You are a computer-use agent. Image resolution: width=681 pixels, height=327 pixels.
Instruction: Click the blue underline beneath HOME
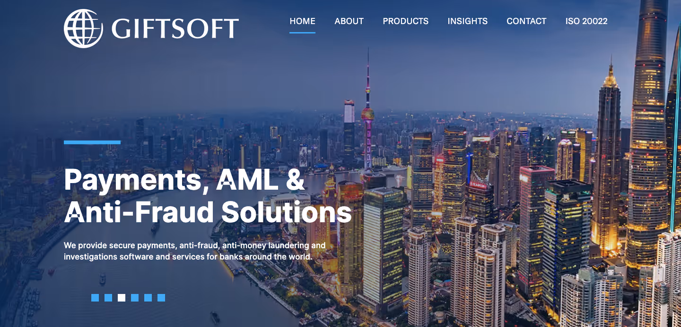click(x=302, y=33)
